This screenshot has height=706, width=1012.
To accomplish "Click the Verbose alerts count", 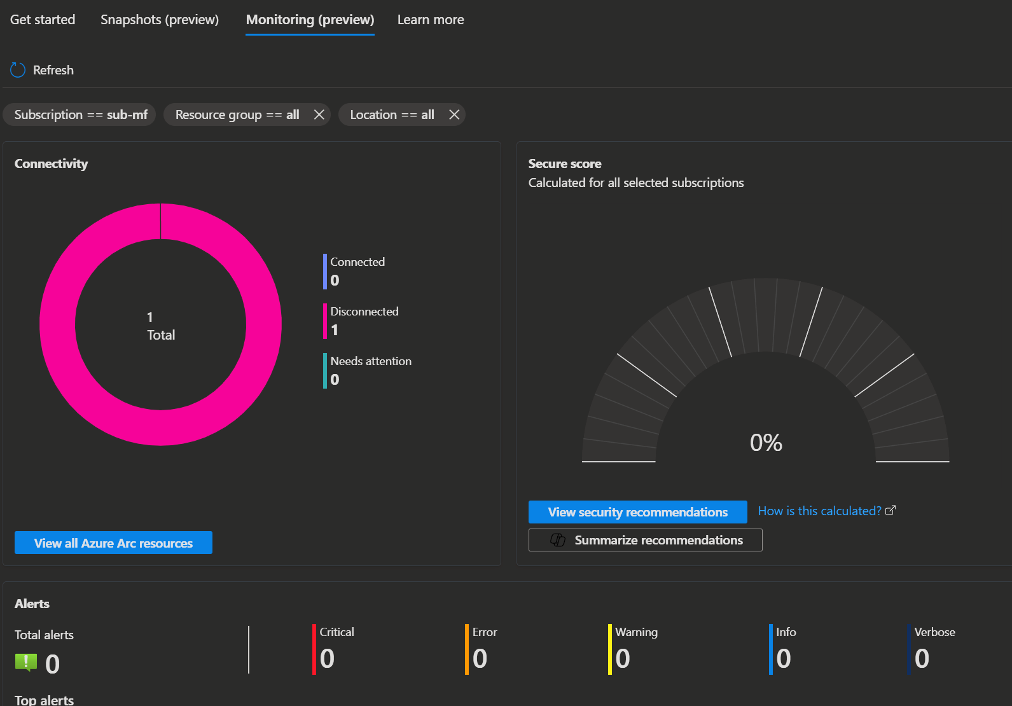I will click(922, 658).
